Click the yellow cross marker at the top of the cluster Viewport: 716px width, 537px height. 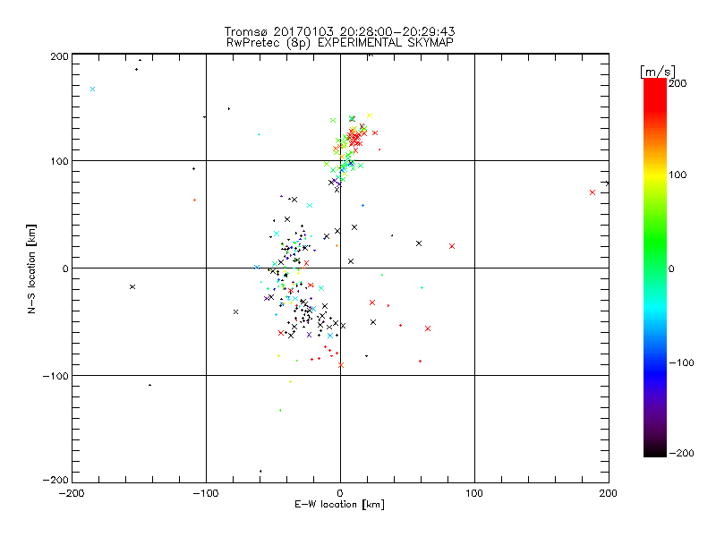tap(370, 115)
